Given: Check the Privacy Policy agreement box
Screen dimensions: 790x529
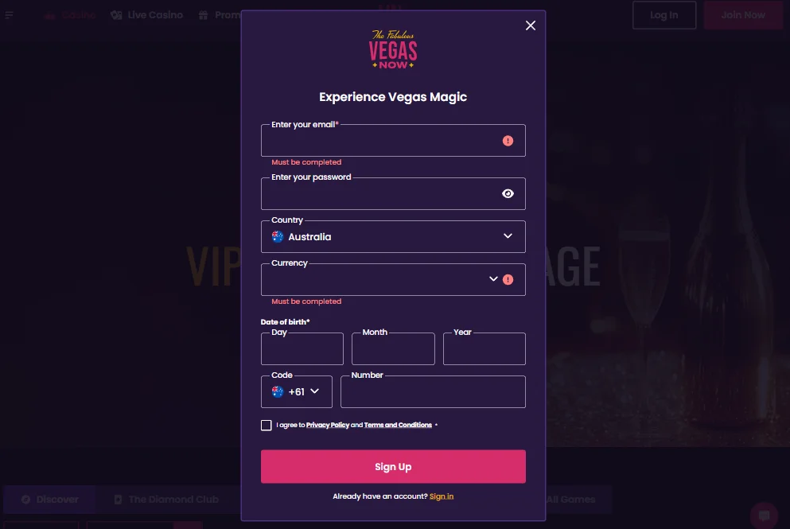Looking at the screenshot, I should 267,425.
